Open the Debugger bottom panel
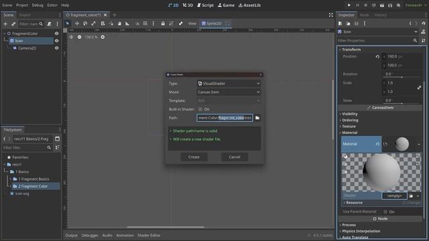The image size is (429, 241). 90,235
